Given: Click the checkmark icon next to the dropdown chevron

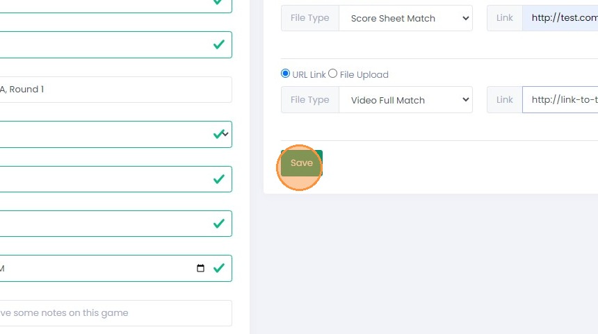Looking at the screenshot, I should tap(218, 134).
